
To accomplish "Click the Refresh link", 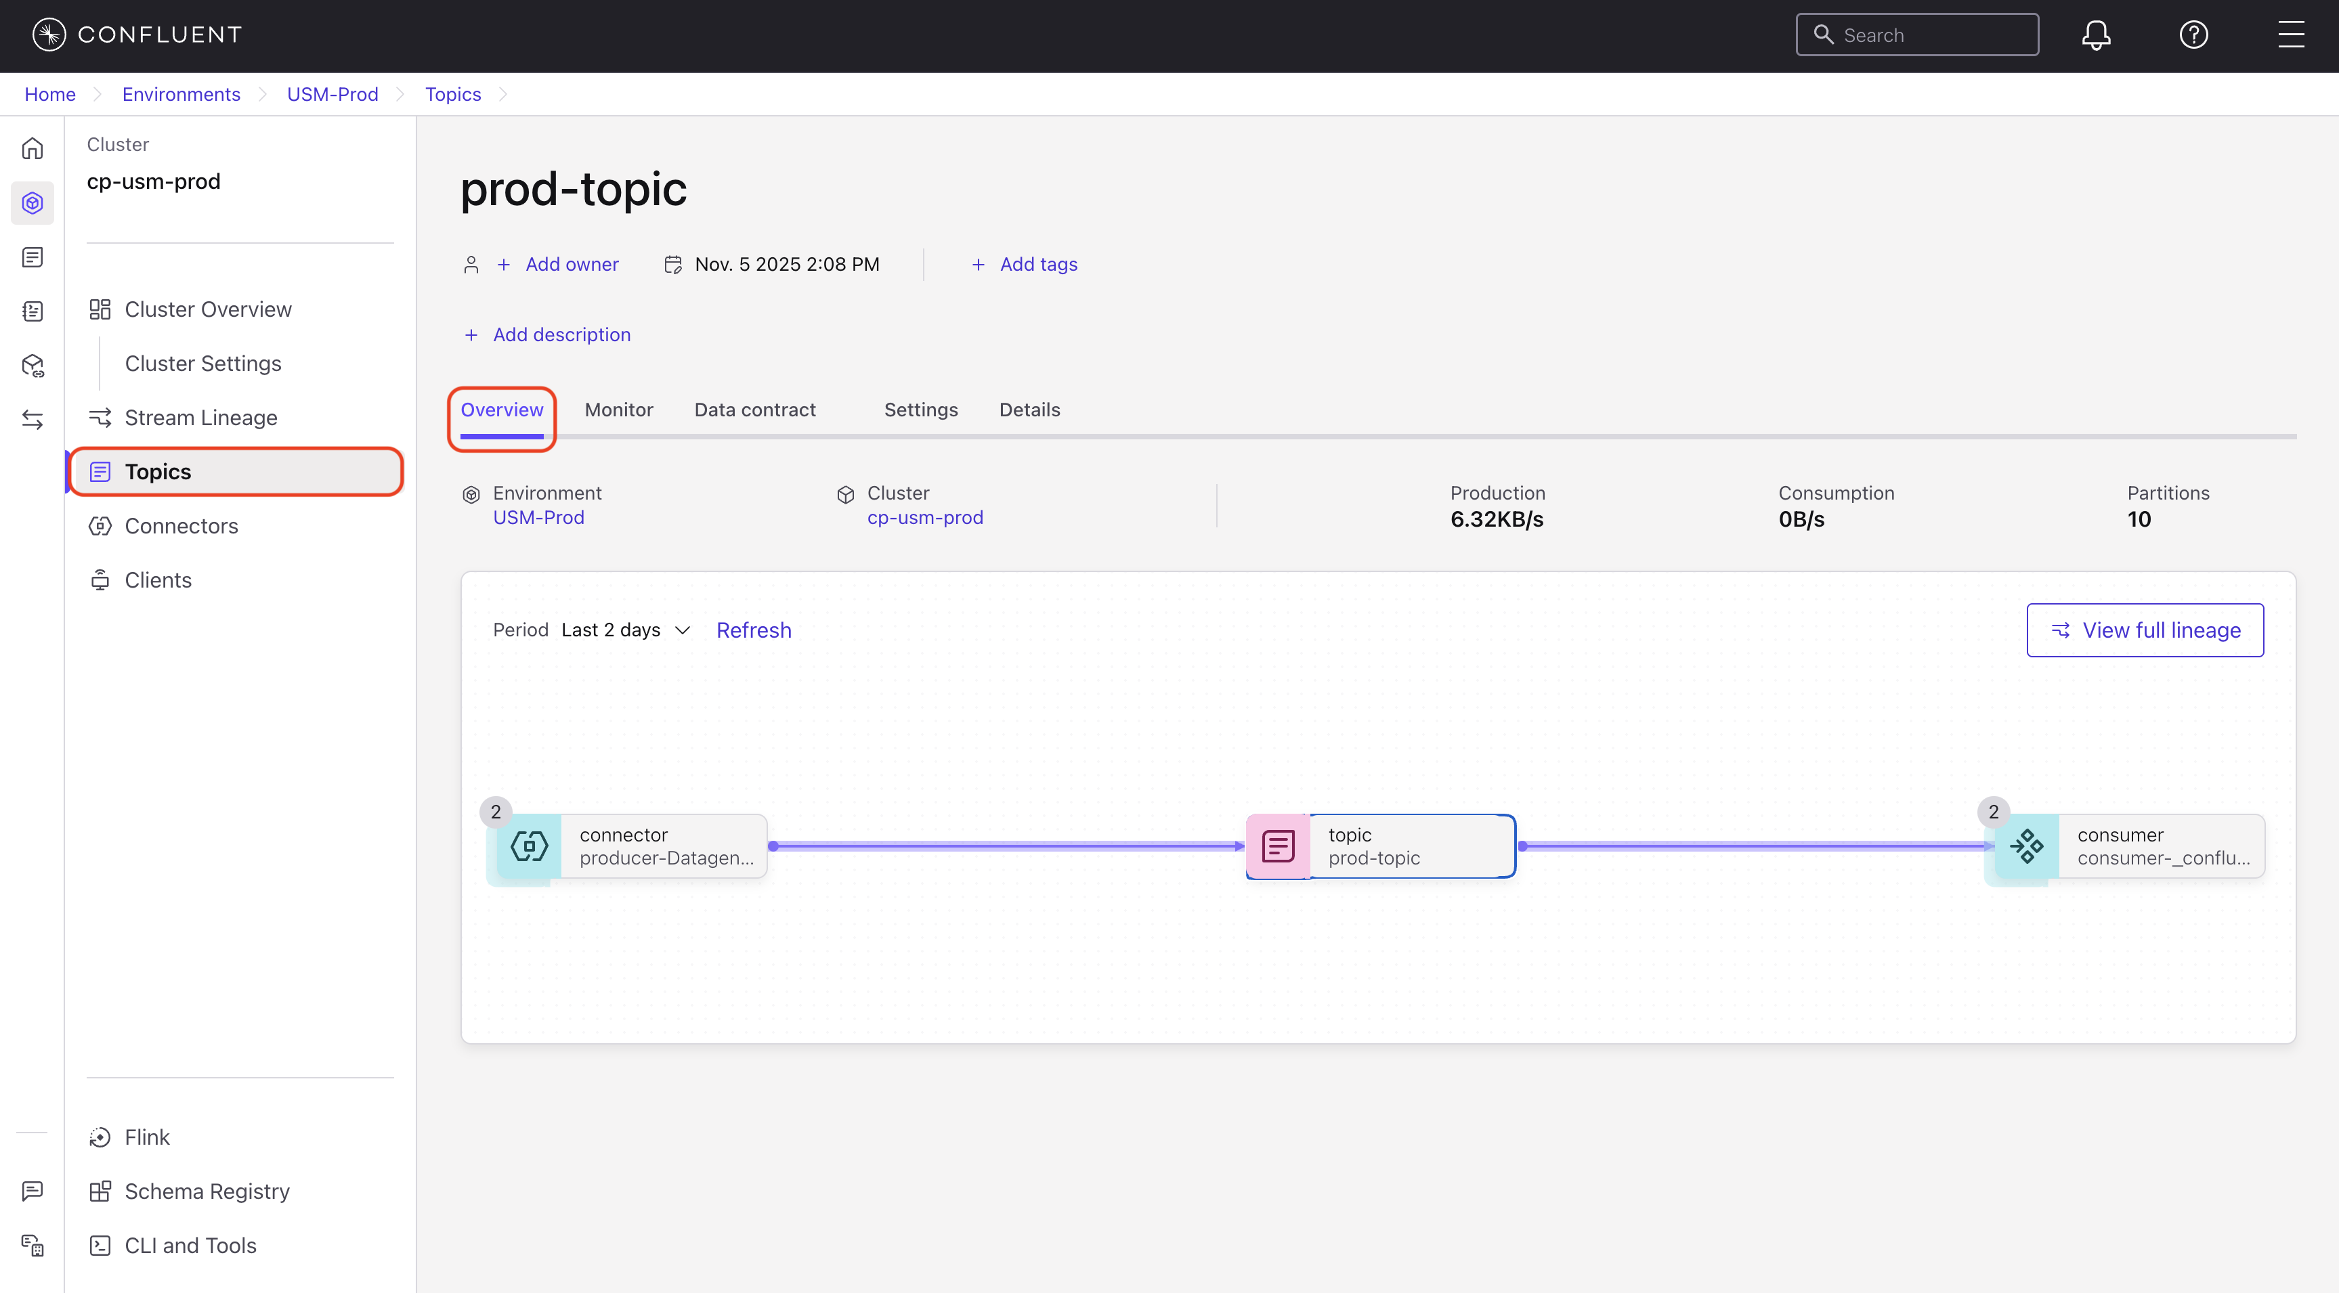I will coord(754,630).
